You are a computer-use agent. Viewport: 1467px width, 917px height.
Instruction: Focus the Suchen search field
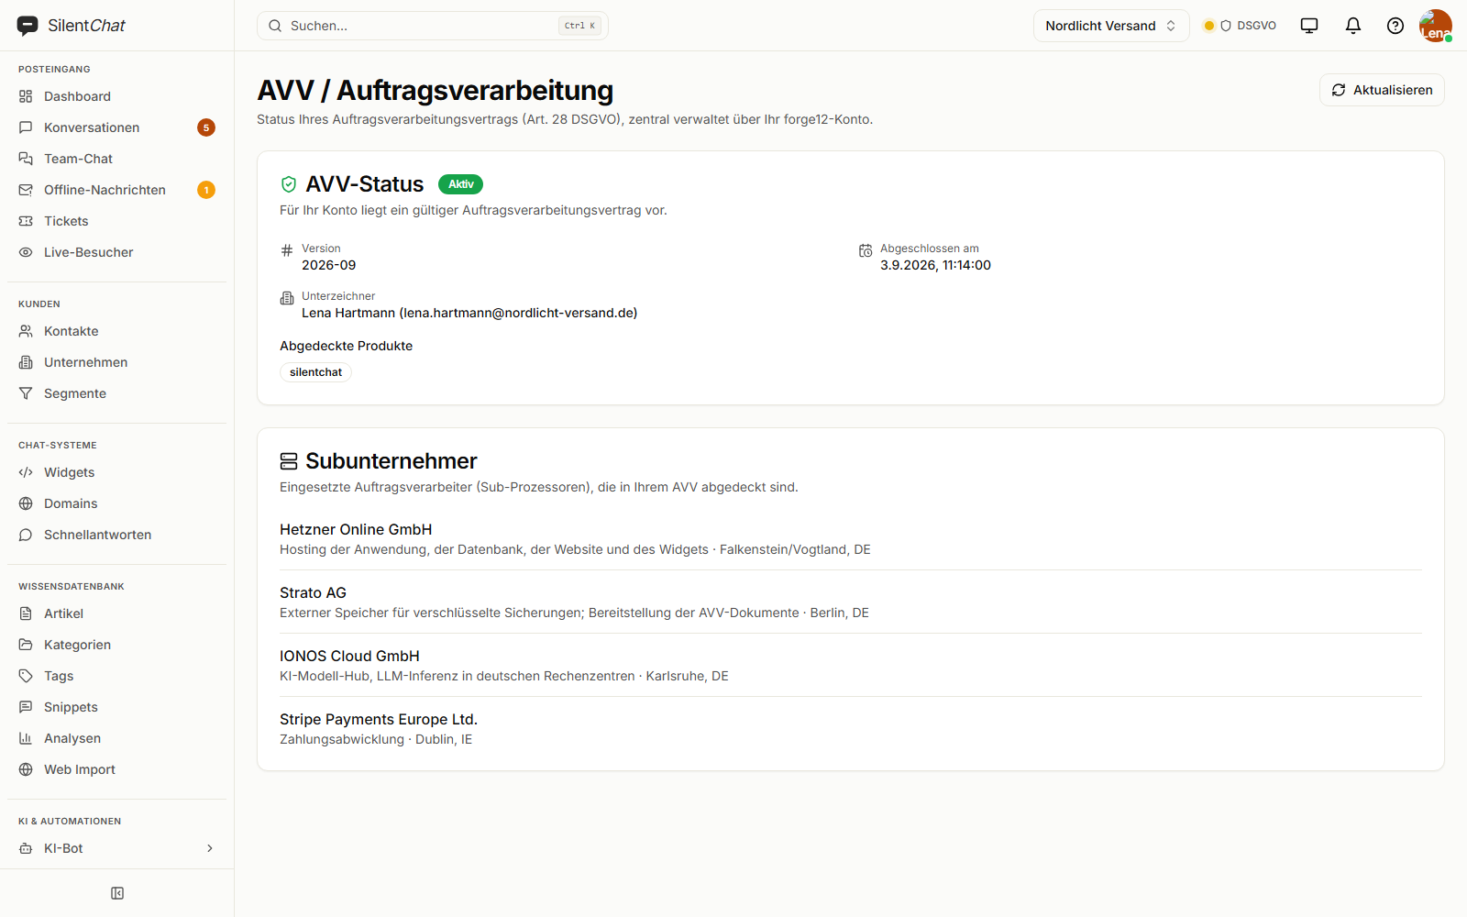433,26
